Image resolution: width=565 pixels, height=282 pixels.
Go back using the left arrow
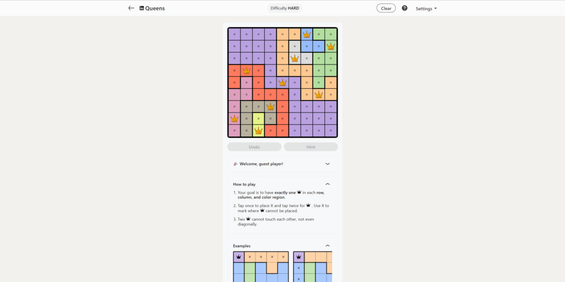click(x=131, y=8)
